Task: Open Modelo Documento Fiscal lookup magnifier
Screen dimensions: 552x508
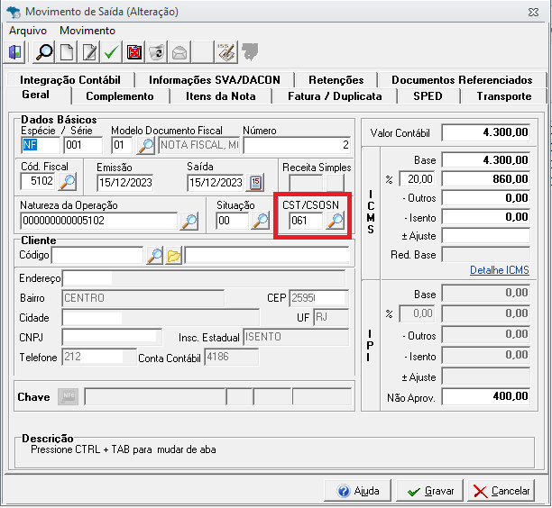Action: pos(146,145)
